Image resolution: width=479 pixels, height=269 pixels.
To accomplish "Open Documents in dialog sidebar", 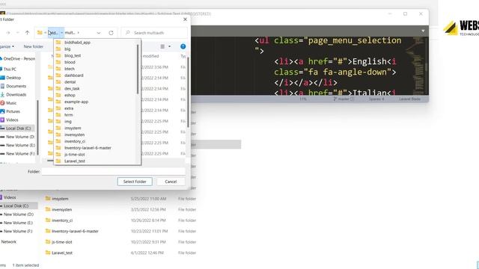I will 13,87.
